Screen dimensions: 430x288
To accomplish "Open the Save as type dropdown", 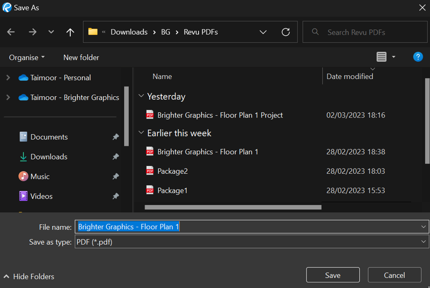I will tap(422, 242).
